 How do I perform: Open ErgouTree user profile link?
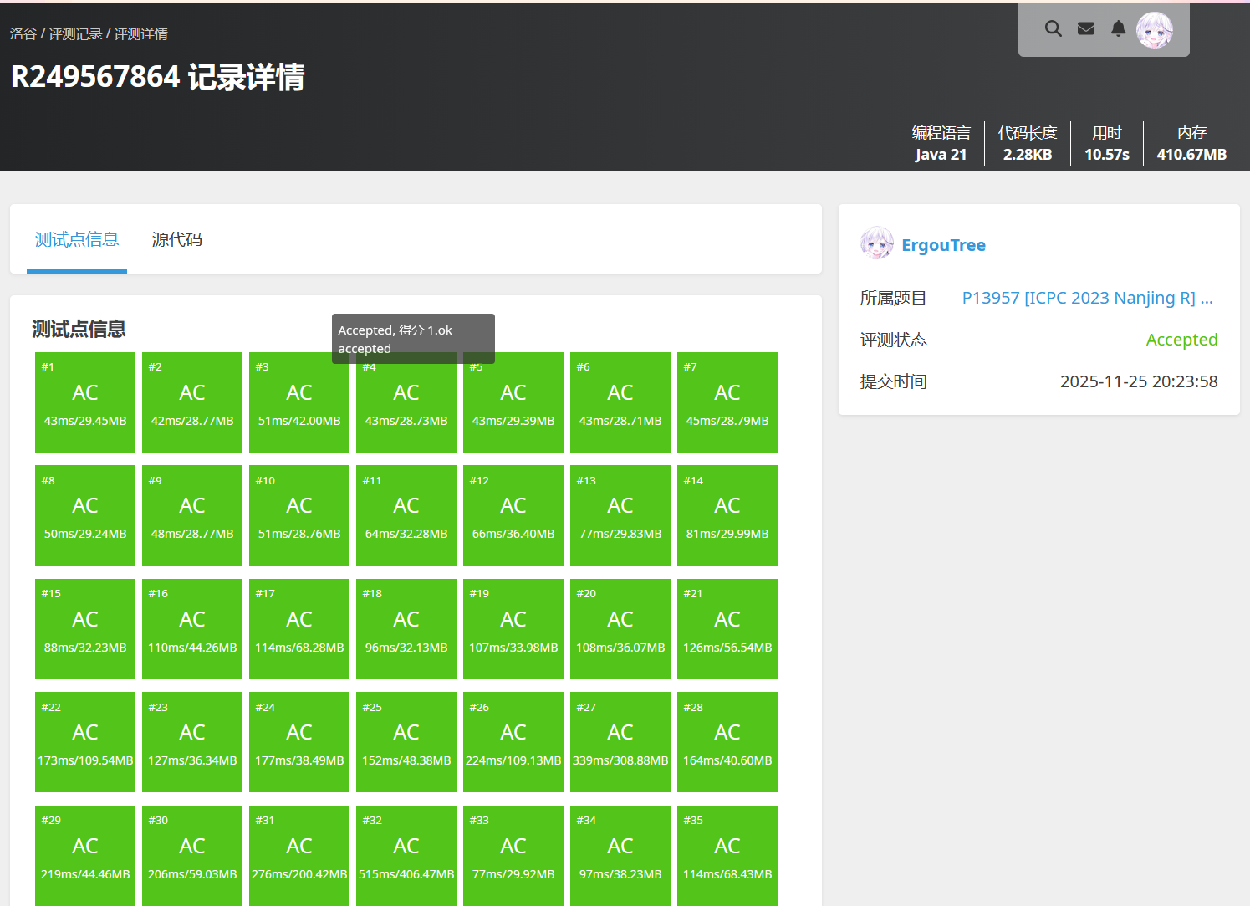[x=943, y=245]
